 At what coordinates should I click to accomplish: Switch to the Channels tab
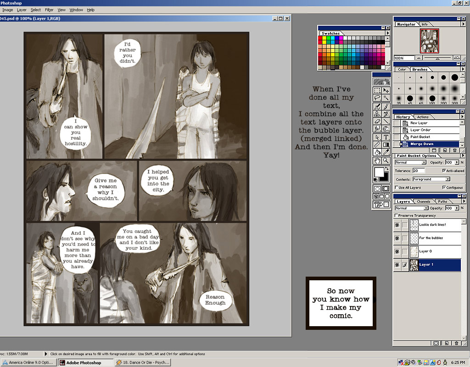tap(423, 202)
